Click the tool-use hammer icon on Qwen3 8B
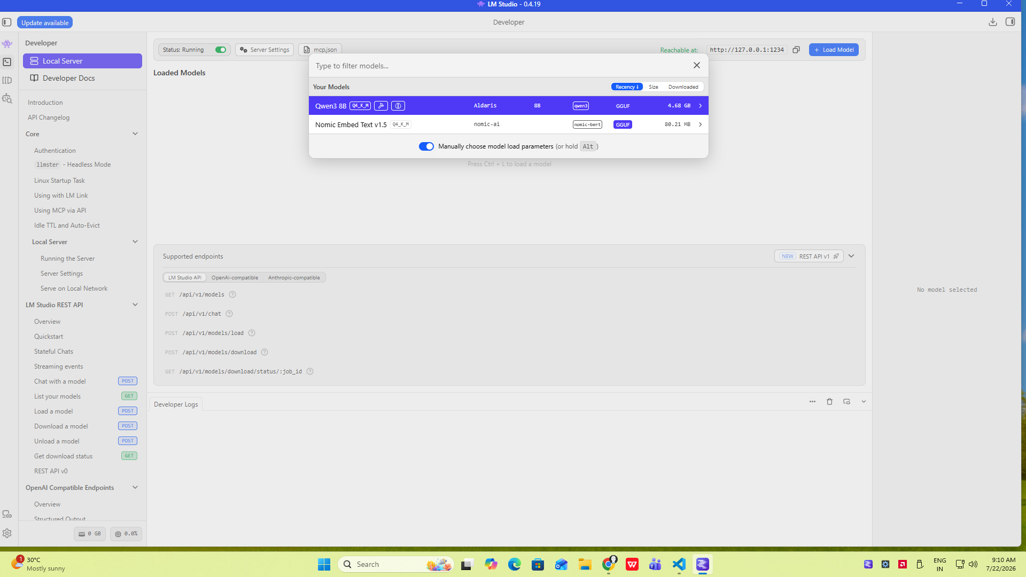1026x577 pixels. [x=381, y=106]
